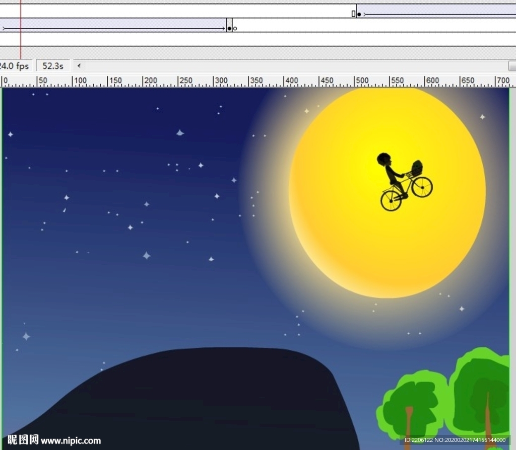Click the 52.3s elapsed time readout
The image size is (516, 450).
click(x=52, y=66)
